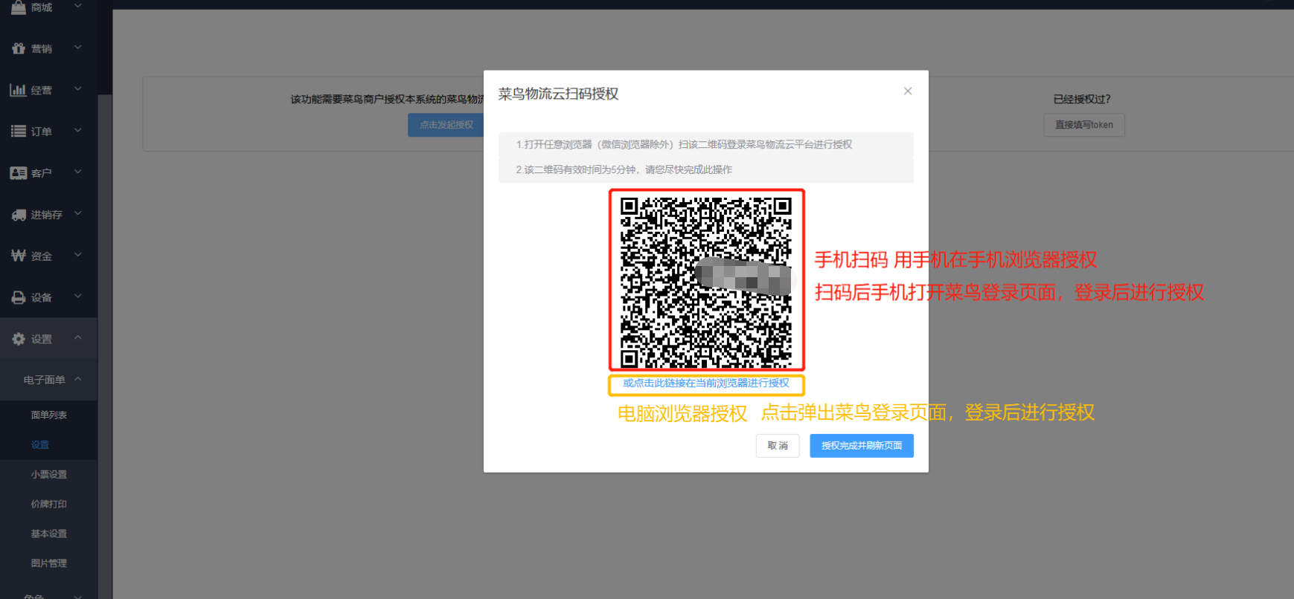Screen dimensions: 1294x599
Task: Click 或点击此链接在当前浏览器进行授权 link
Action: click(x=706, y=383)
